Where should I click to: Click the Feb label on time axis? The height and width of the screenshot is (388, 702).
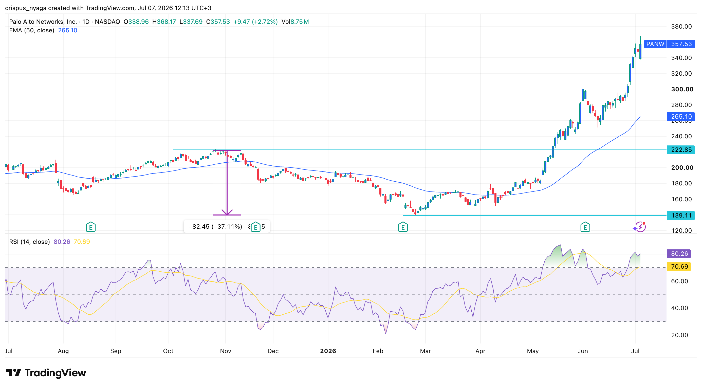(378, 351)
